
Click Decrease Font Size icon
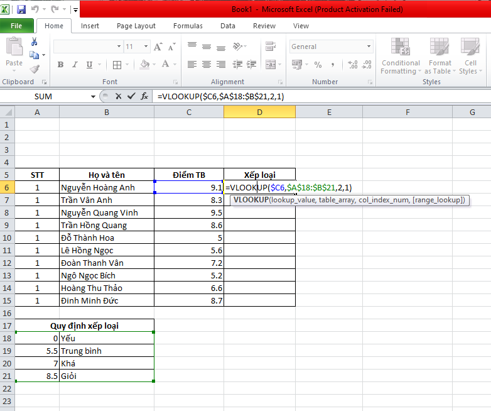171,47
